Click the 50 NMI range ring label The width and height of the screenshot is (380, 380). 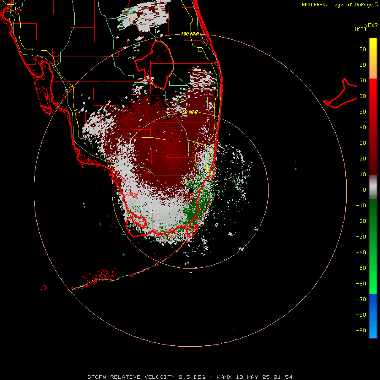(190, 112)
